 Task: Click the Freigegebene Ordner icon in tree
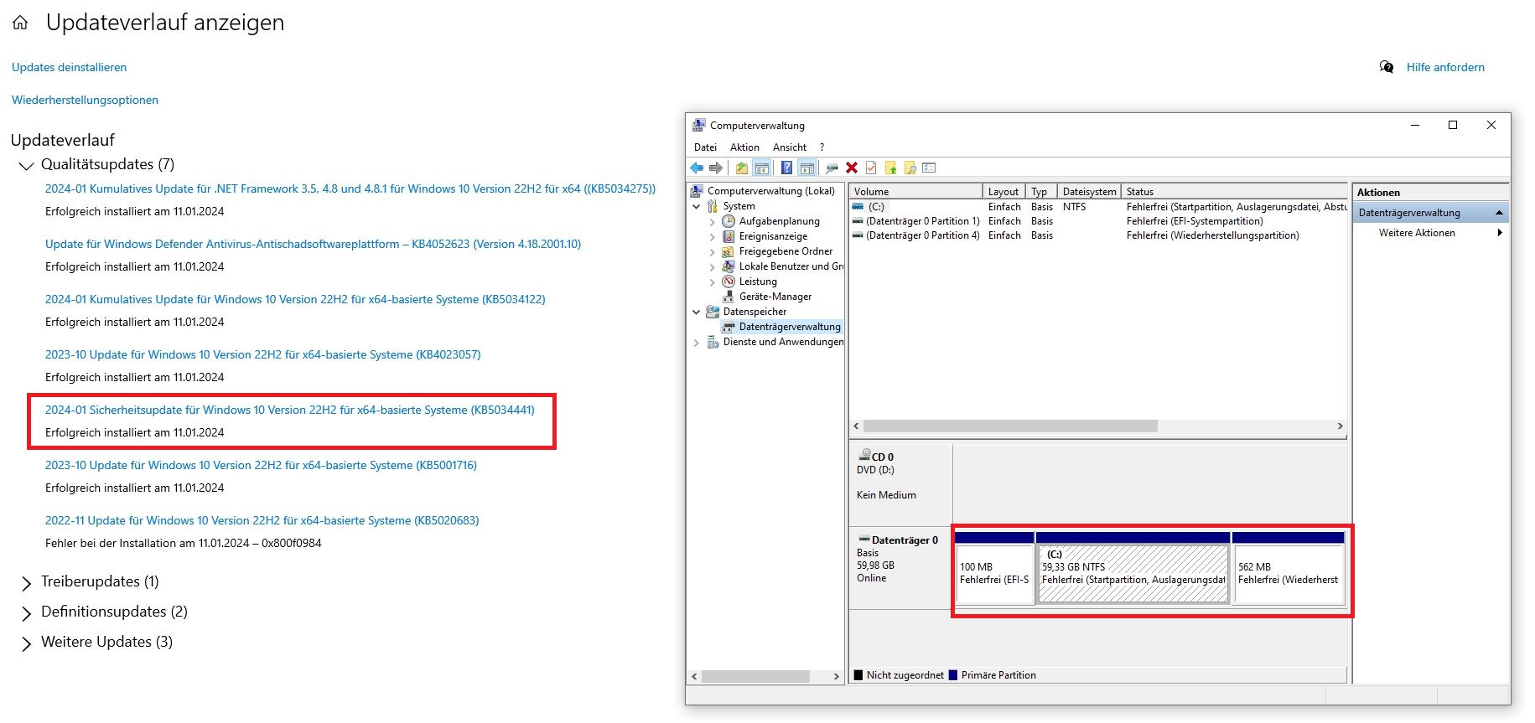[729, 251]
